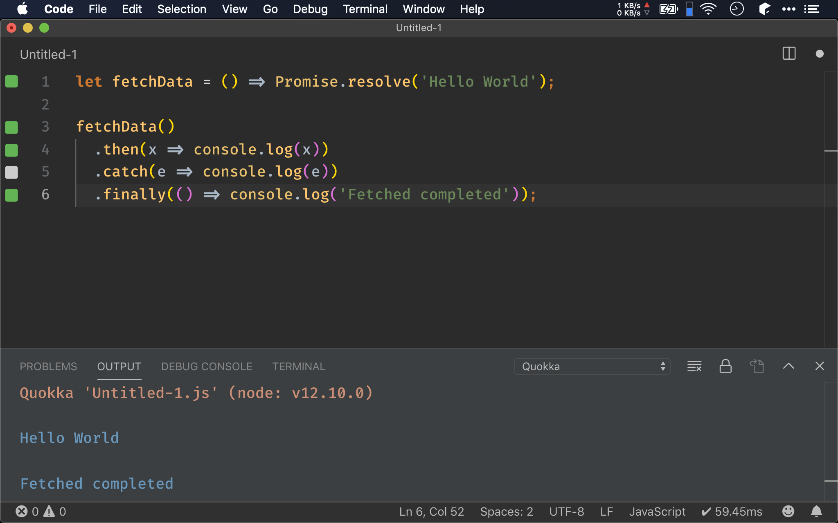Change language mode from JavaScript
Screen dimensions: 838x523
point(657,511)
